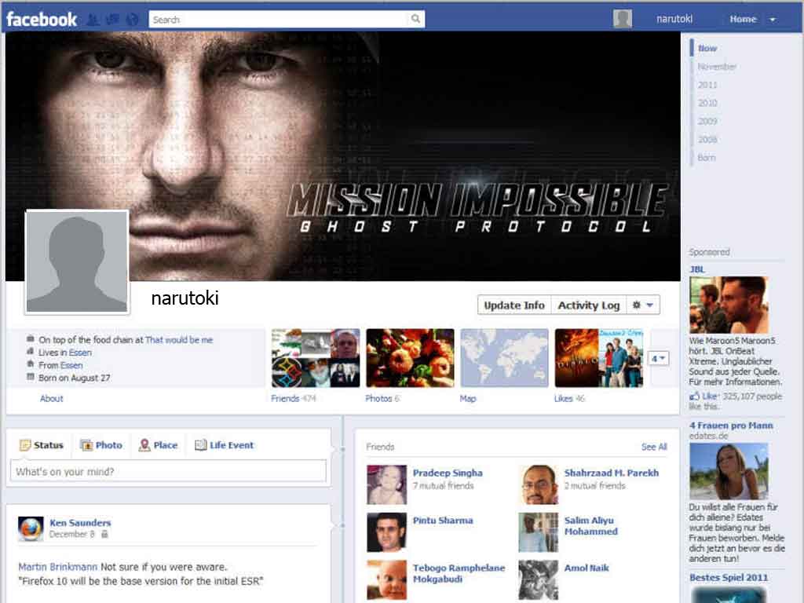Expand the account menu arrow next to Home
804x603 pixels.
coord(773,20)
